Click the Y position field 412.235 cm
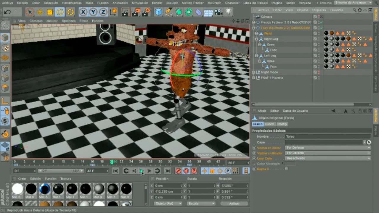Screen dimensions: 379x213 pos(168,191)
